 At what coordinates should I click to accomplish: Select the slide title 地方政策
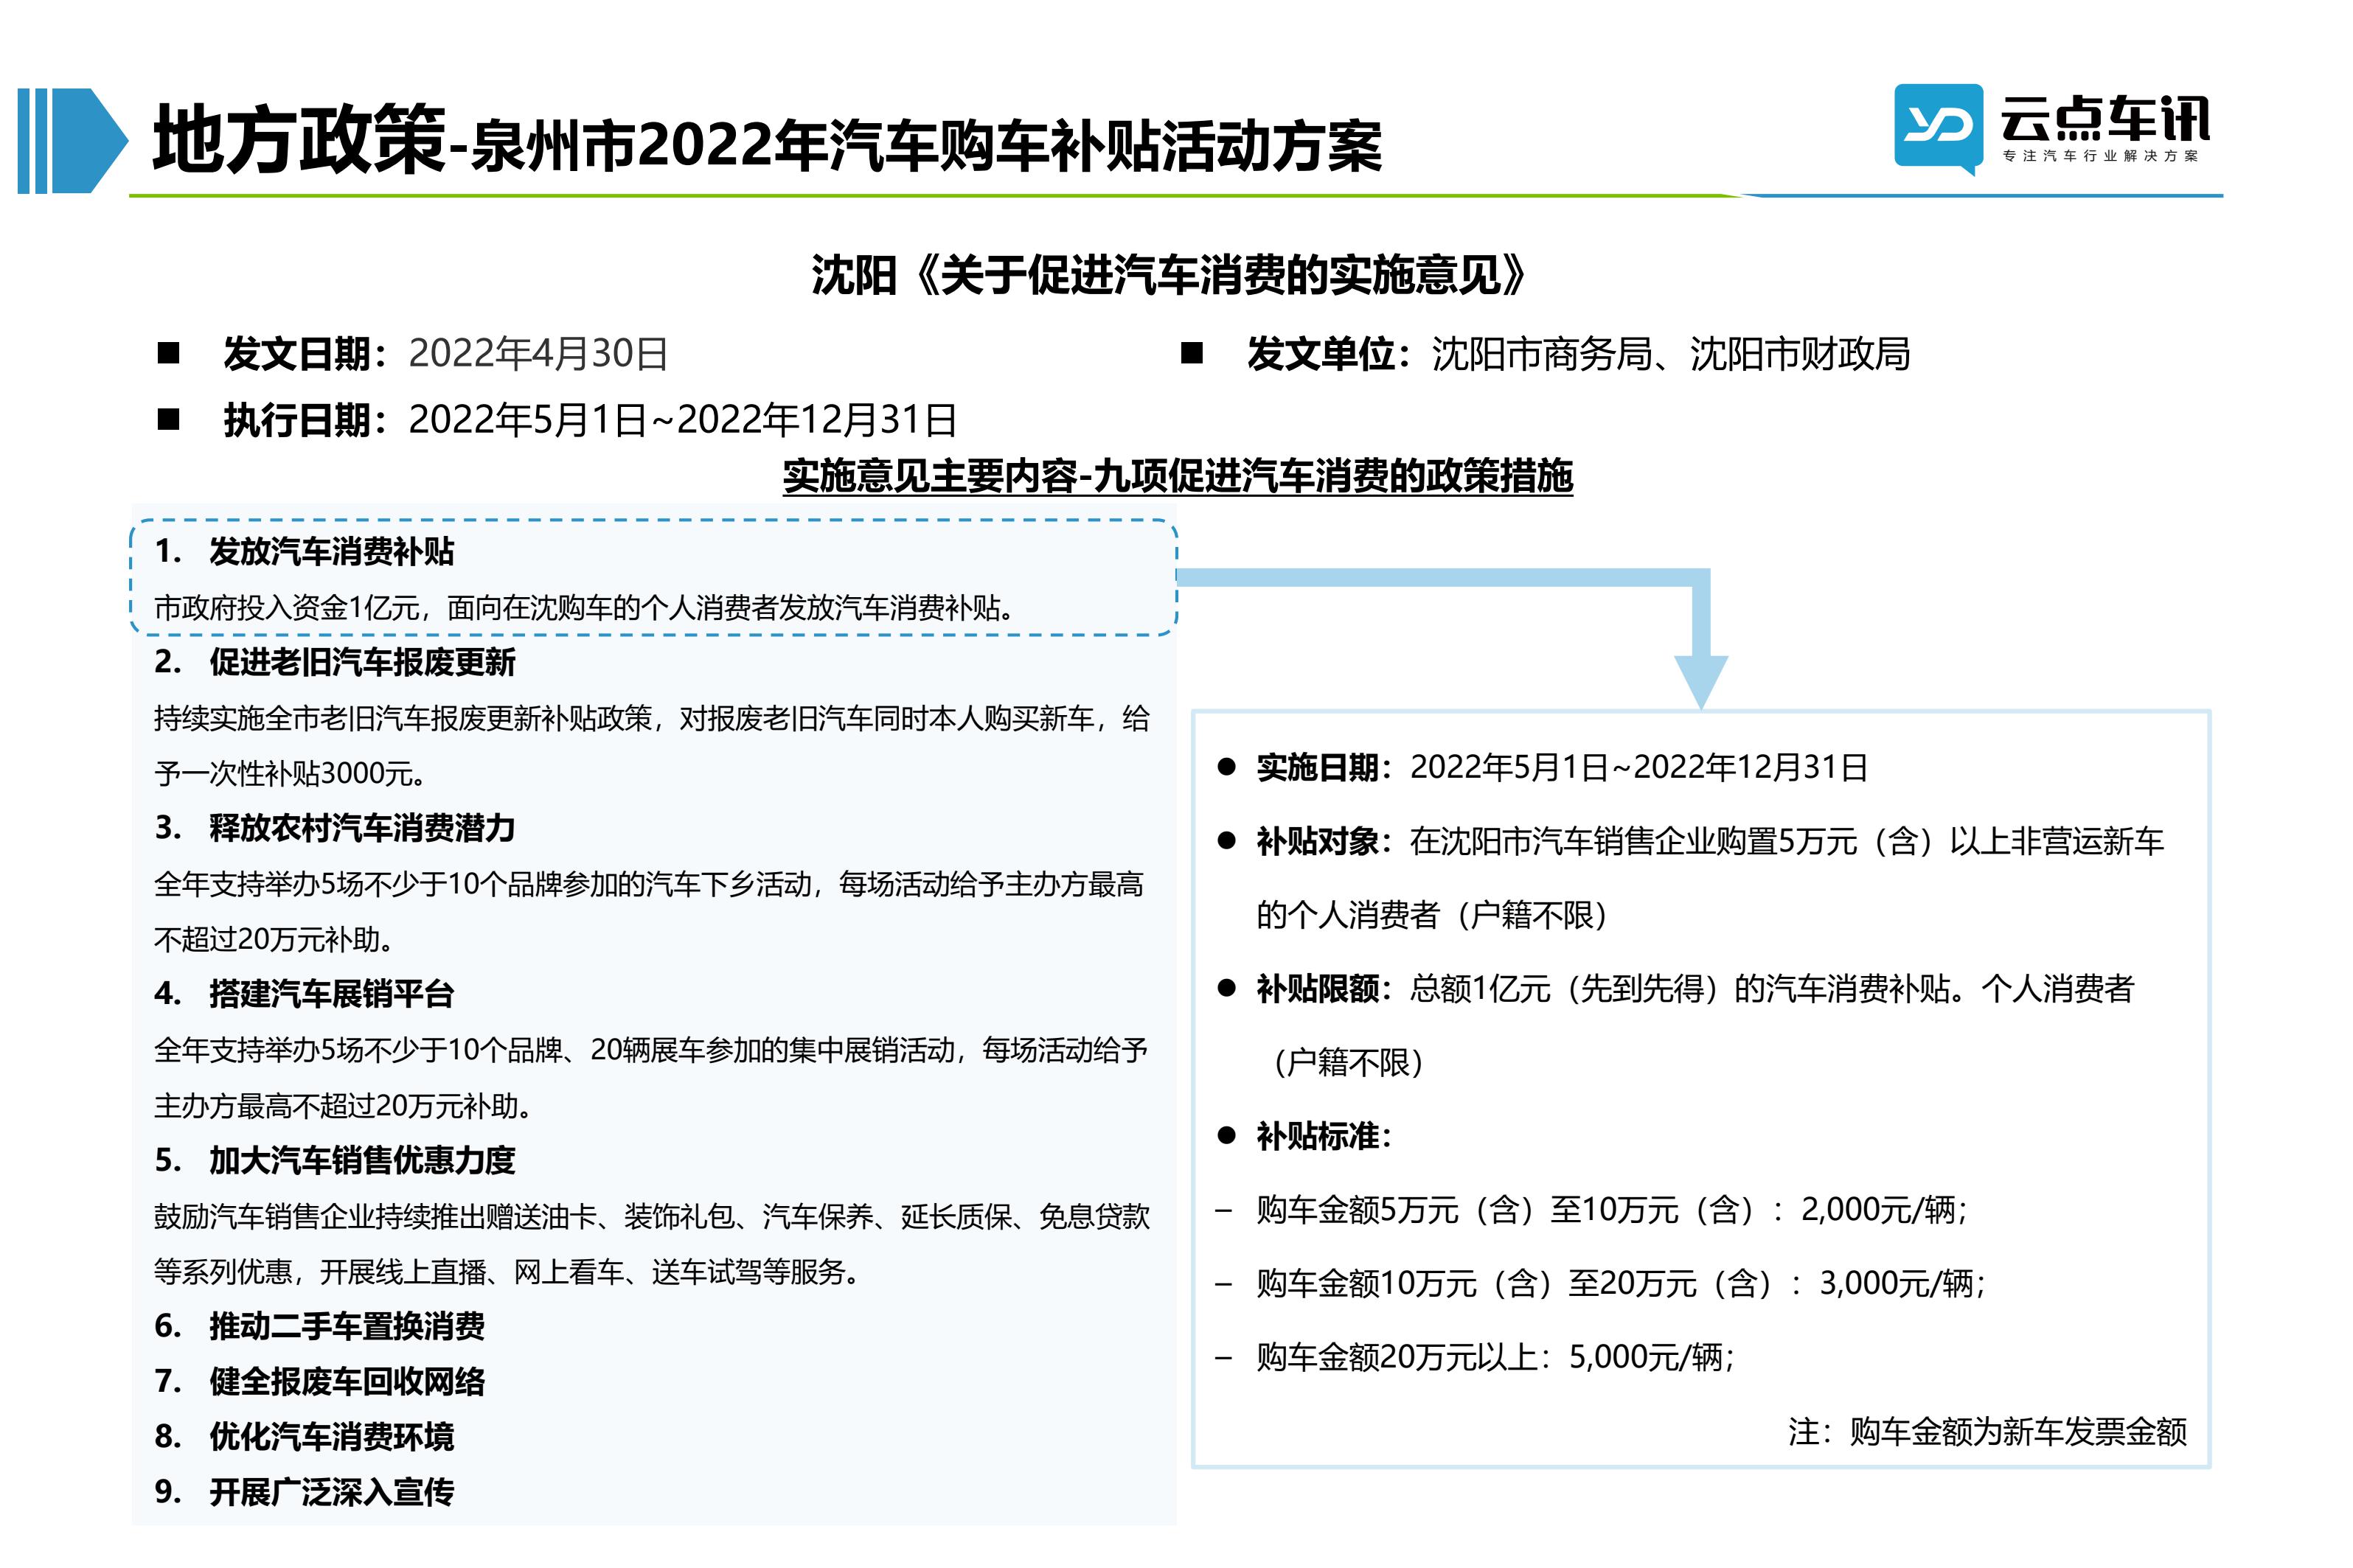pos(299,140)
